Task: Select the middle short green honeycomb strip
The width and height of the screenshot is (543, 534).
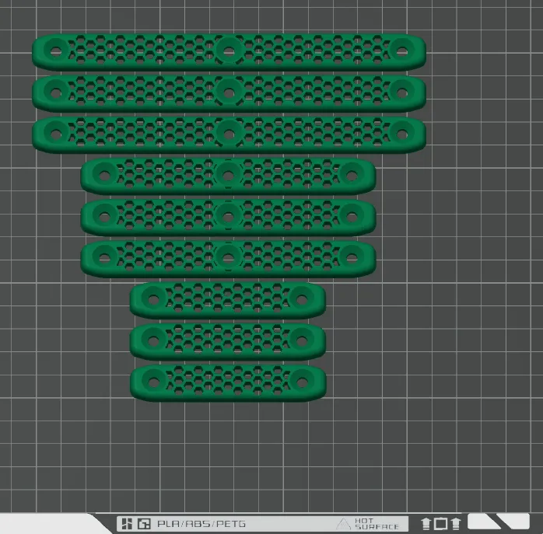Action: (x=228, y=341)
